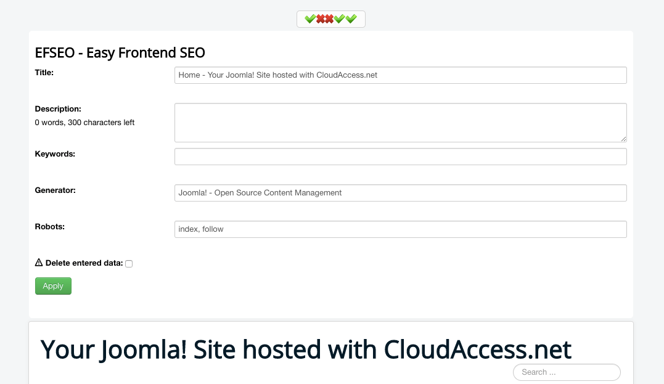Click the green Apply button
Image resolution: width=664 pixels, height=384 pixels.
click(x=53, y=286)
